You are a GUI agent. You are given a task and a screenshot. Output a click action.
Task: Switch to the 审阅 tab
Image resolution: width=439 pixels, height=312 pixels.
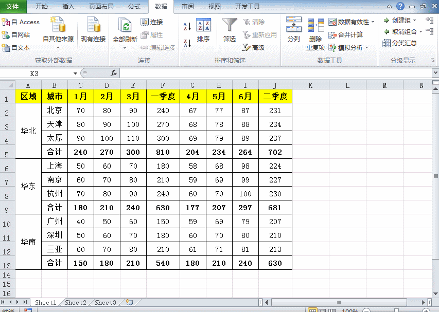[x=187, y=7]
